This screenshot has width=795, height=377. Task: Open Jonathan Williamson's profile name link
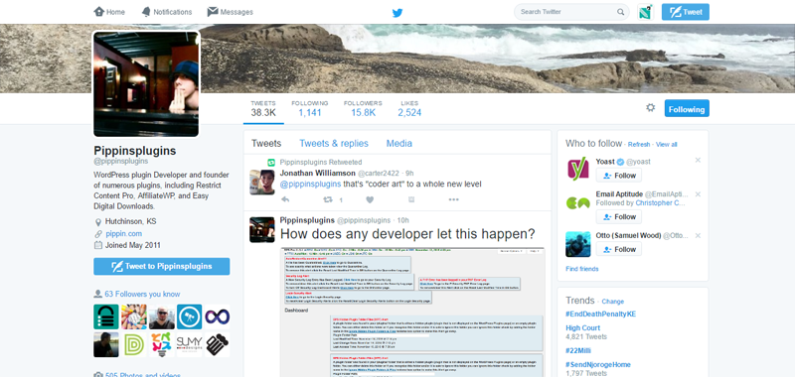pyautogui.click(x=318, y=173)
